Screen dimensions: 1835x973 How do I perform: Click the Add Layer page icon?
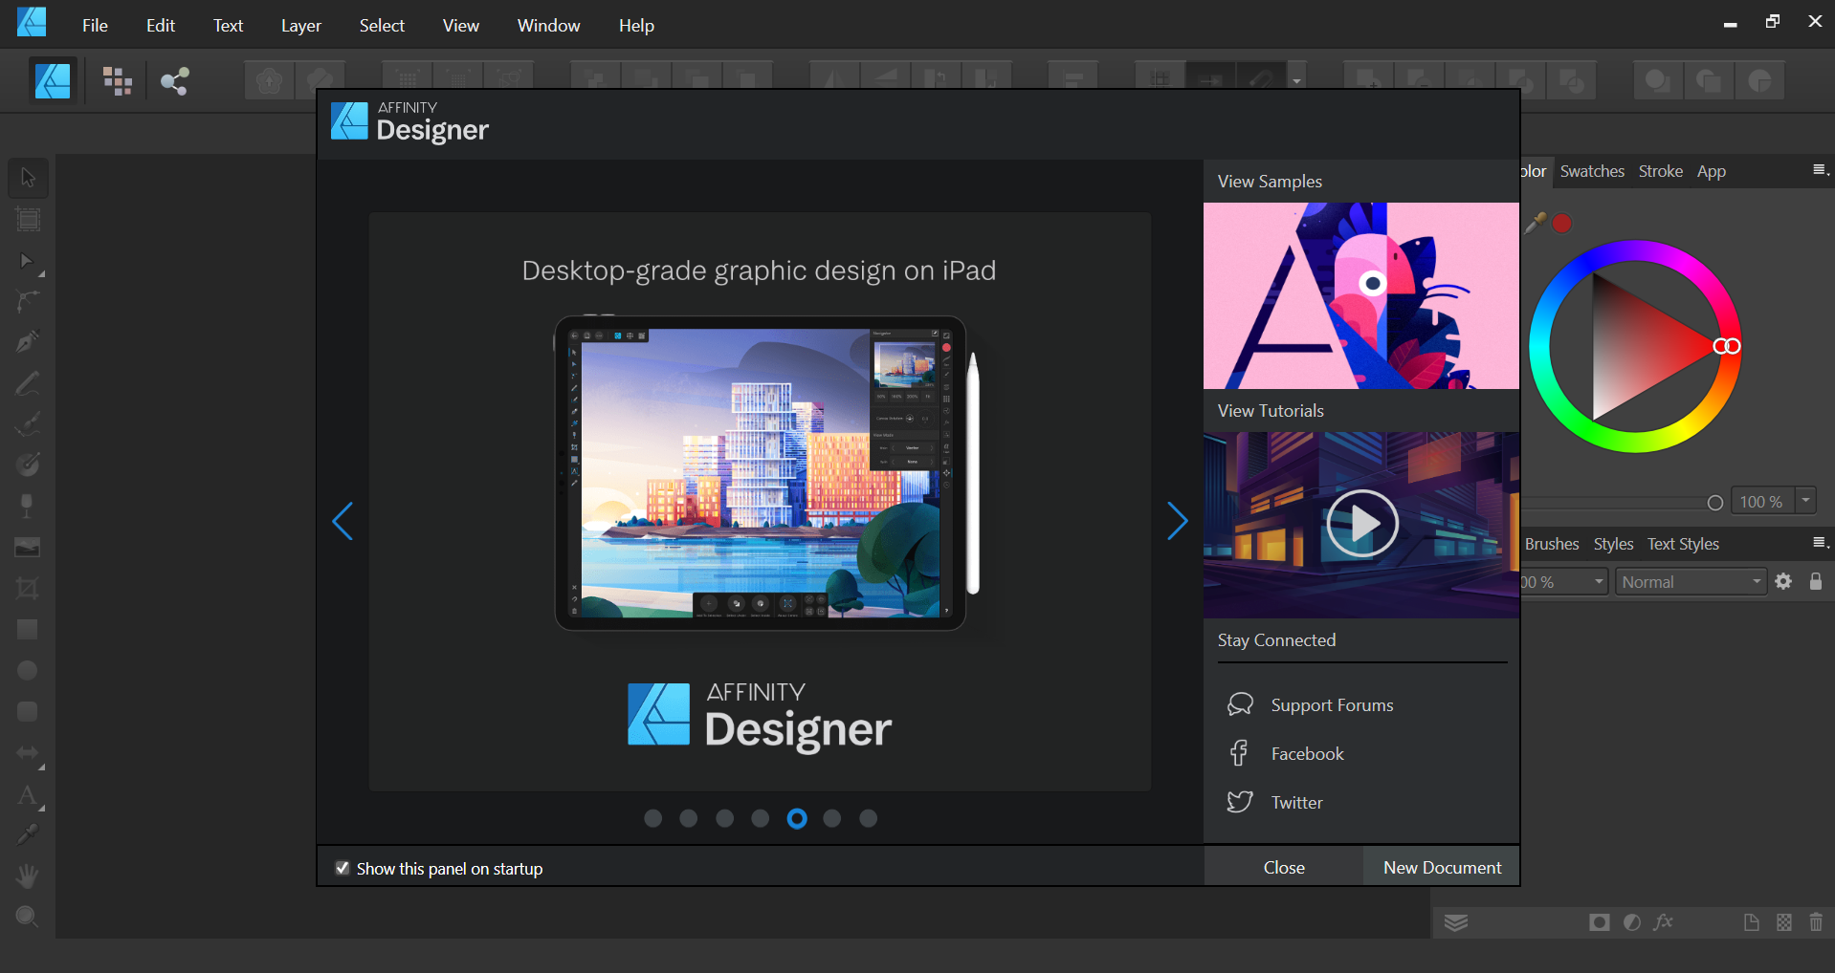(1752, 922)
